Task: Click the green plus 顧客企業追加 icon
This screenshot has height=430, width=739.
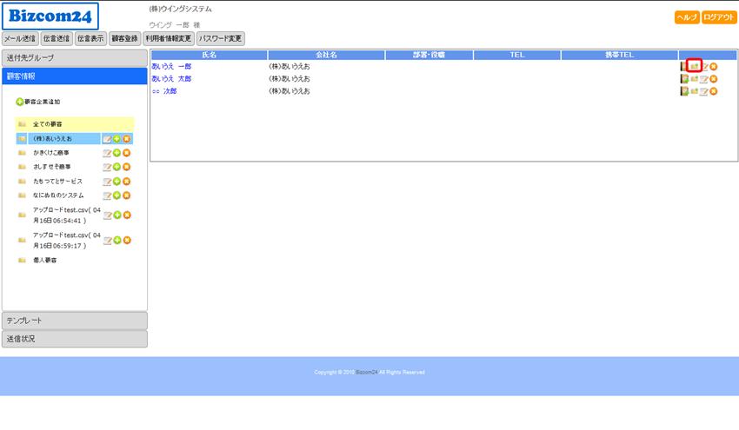Action: pos(20,102)
